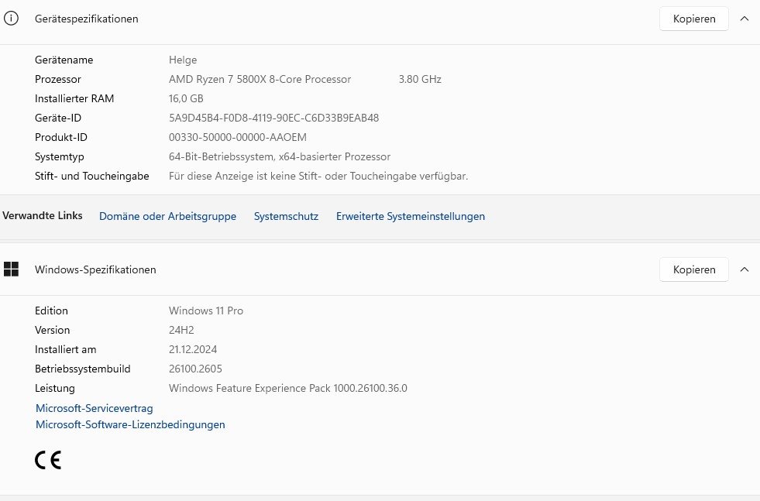Viewport: 760px width, 501px height.
Task: Click the info icon beside Gerätespezifikationen
Action: click(11, 19)
